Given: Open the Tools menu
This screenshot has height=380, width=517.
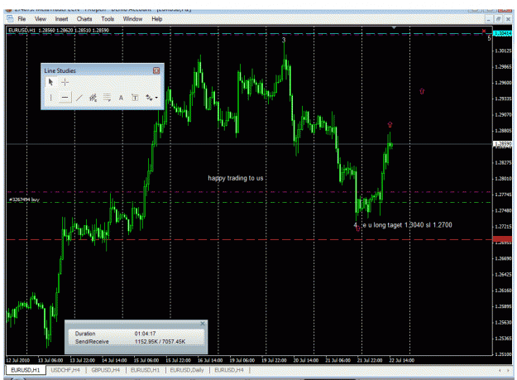Looking at the screenshot, I should click(x=108, y=19).
